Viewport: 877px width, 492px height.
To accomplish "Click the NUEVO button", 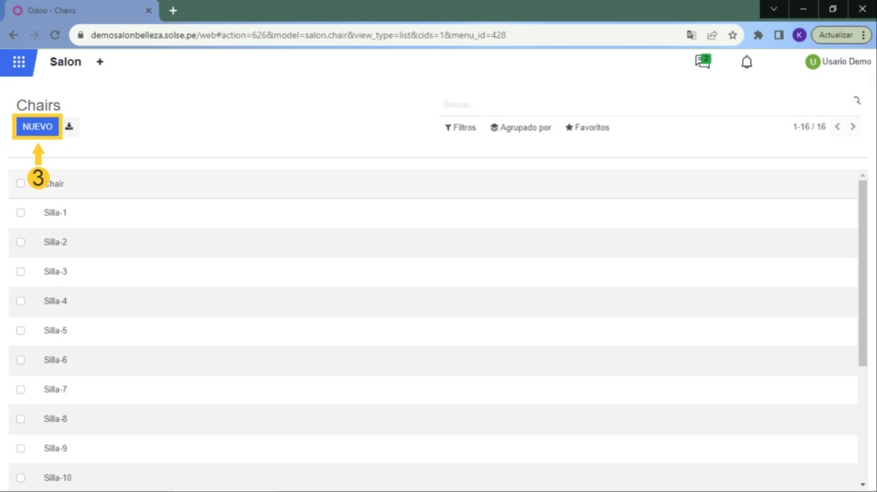I will pyautogui.click(x=38, y=127).
